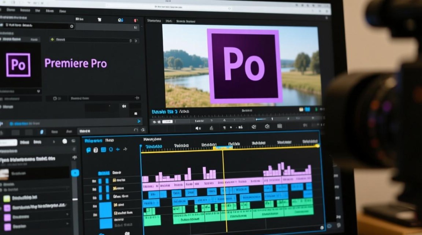Viewport: 422px width, 235px height.
Task: Click the house-shaped icon under the preview monitor
Action: [267, 126]
